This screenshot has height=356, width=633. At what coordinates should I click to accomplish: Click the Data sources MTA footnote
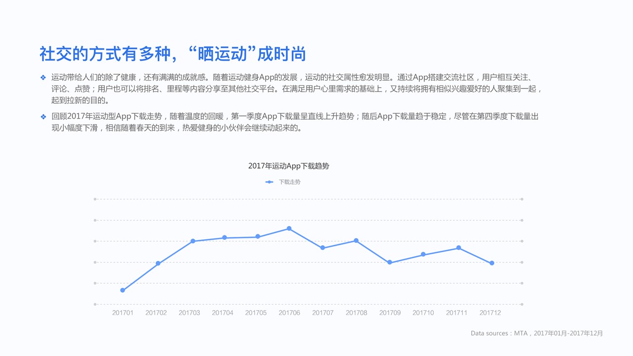click(537, 333)
